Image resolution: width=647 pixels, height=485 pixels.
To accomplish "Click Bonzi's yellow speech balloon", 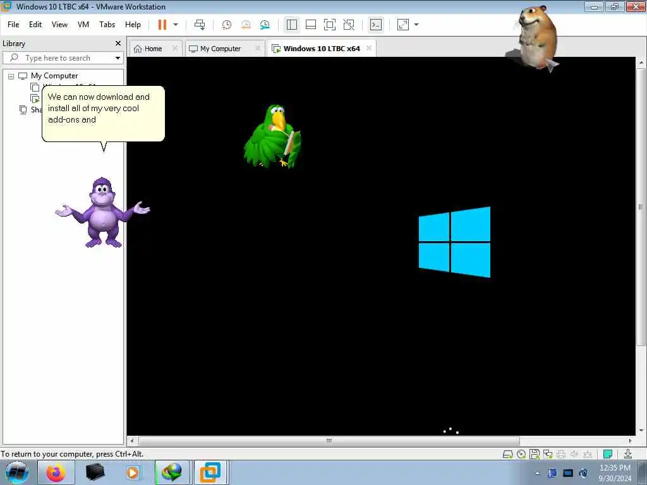I will tap(103, 114).
